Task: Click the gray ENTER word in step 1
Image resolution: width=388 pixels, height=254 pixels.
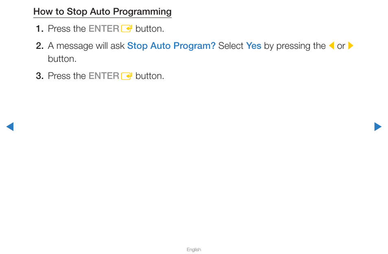Action: pos(104,29)
